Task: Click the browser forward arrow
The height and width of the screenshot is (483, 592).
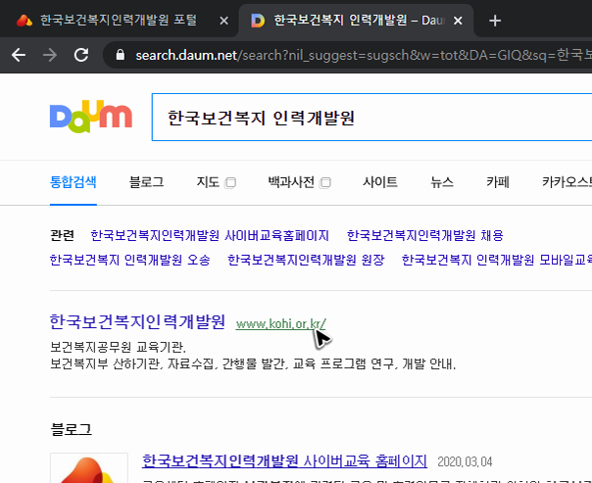Action: pos(49,55)
